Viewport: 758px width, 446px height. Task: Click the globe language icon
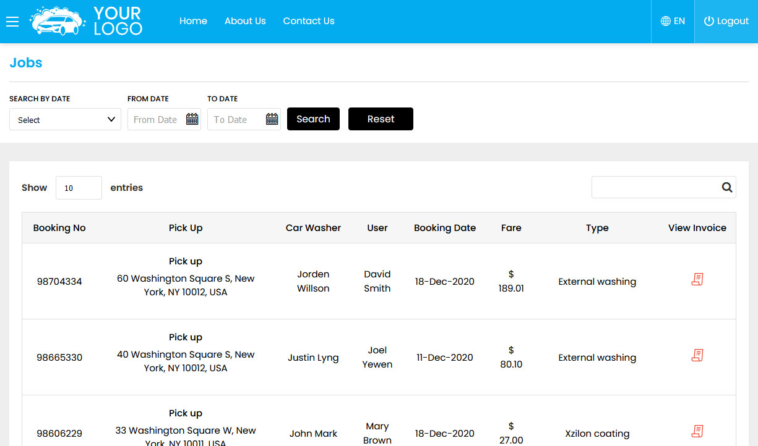coord(666,21)
